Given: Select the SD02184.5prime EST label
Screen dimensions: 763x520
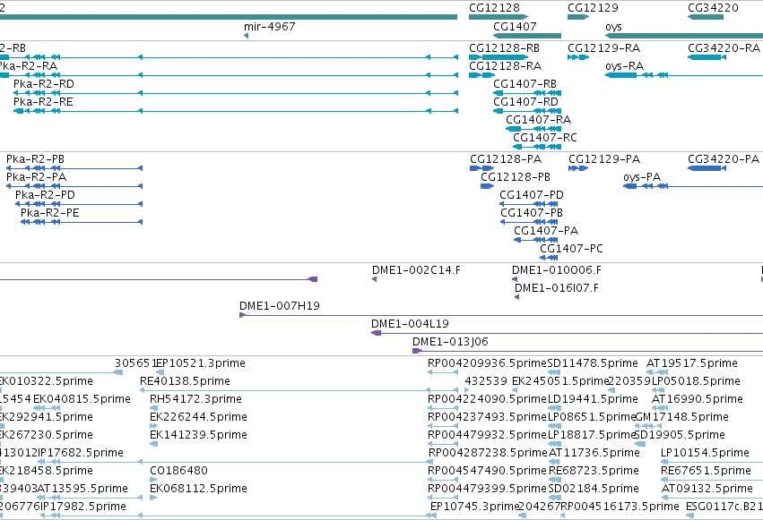Looking at the screenshot, I should [593, 489].
